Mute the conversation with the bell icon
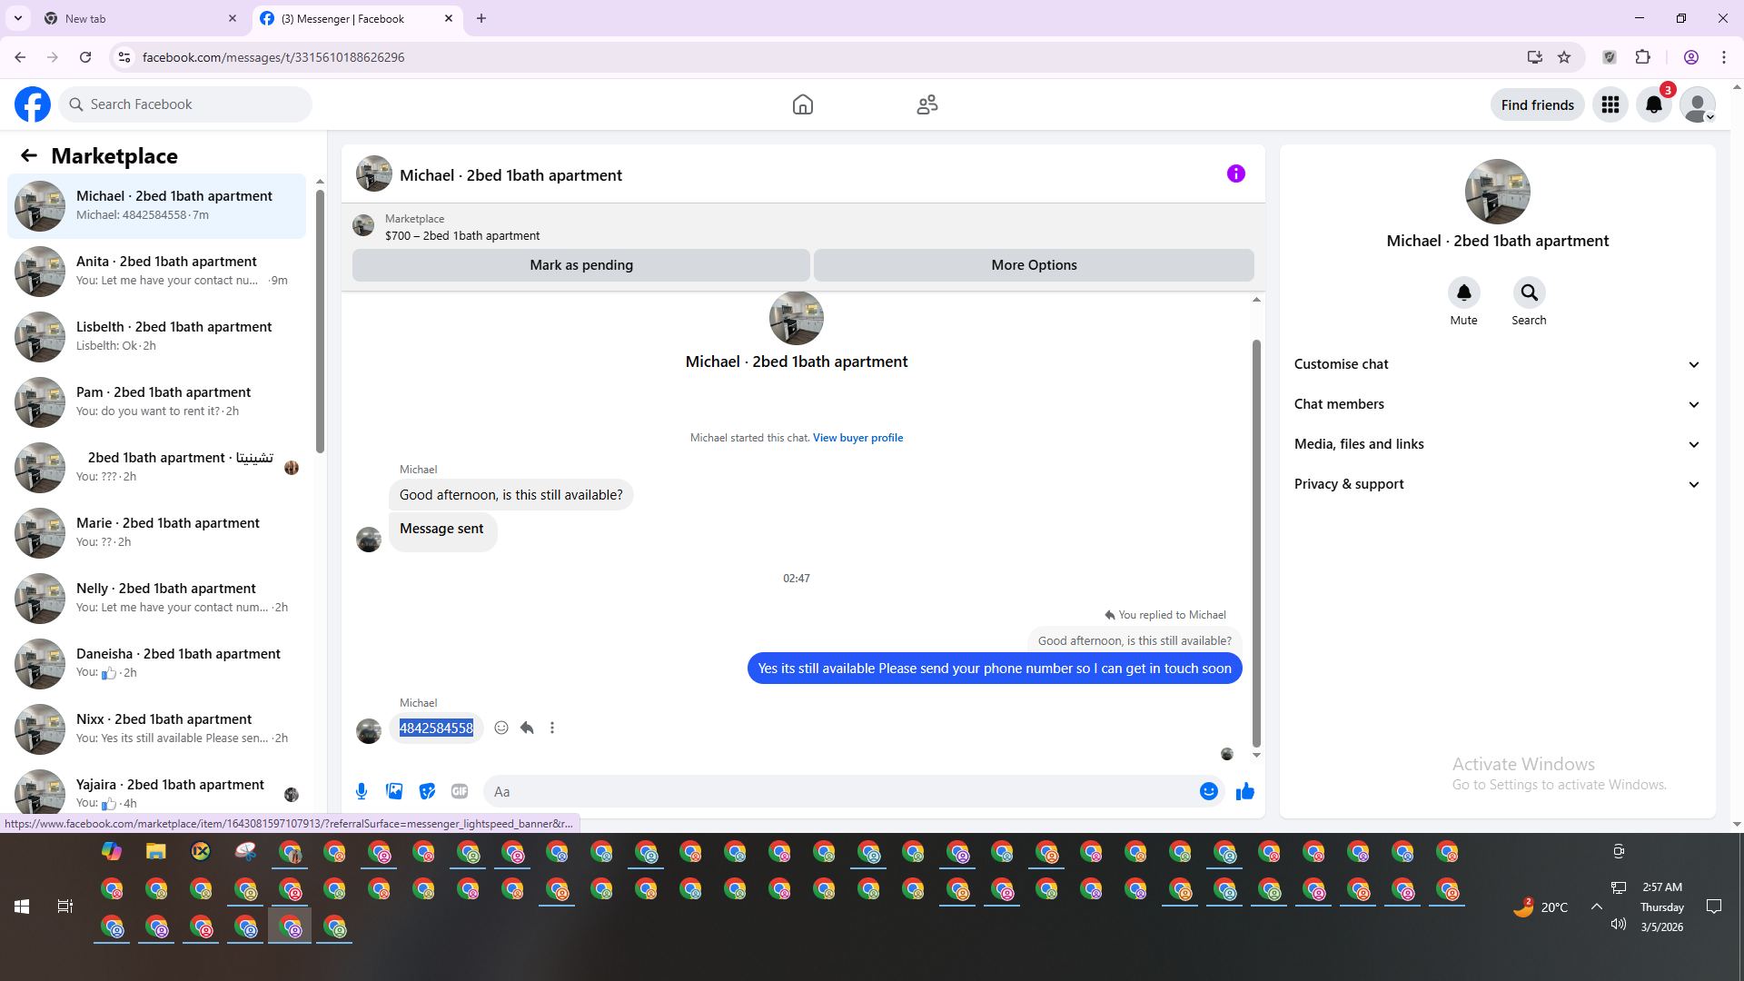The height and width of the screenshot is (981, 1744). pyautogui.click(x=1464, y=292)
